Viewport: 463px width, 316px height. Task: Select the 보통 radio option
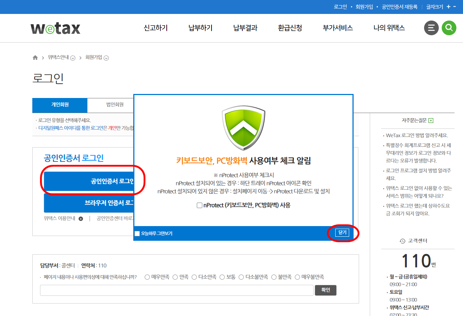coord(222,277)
